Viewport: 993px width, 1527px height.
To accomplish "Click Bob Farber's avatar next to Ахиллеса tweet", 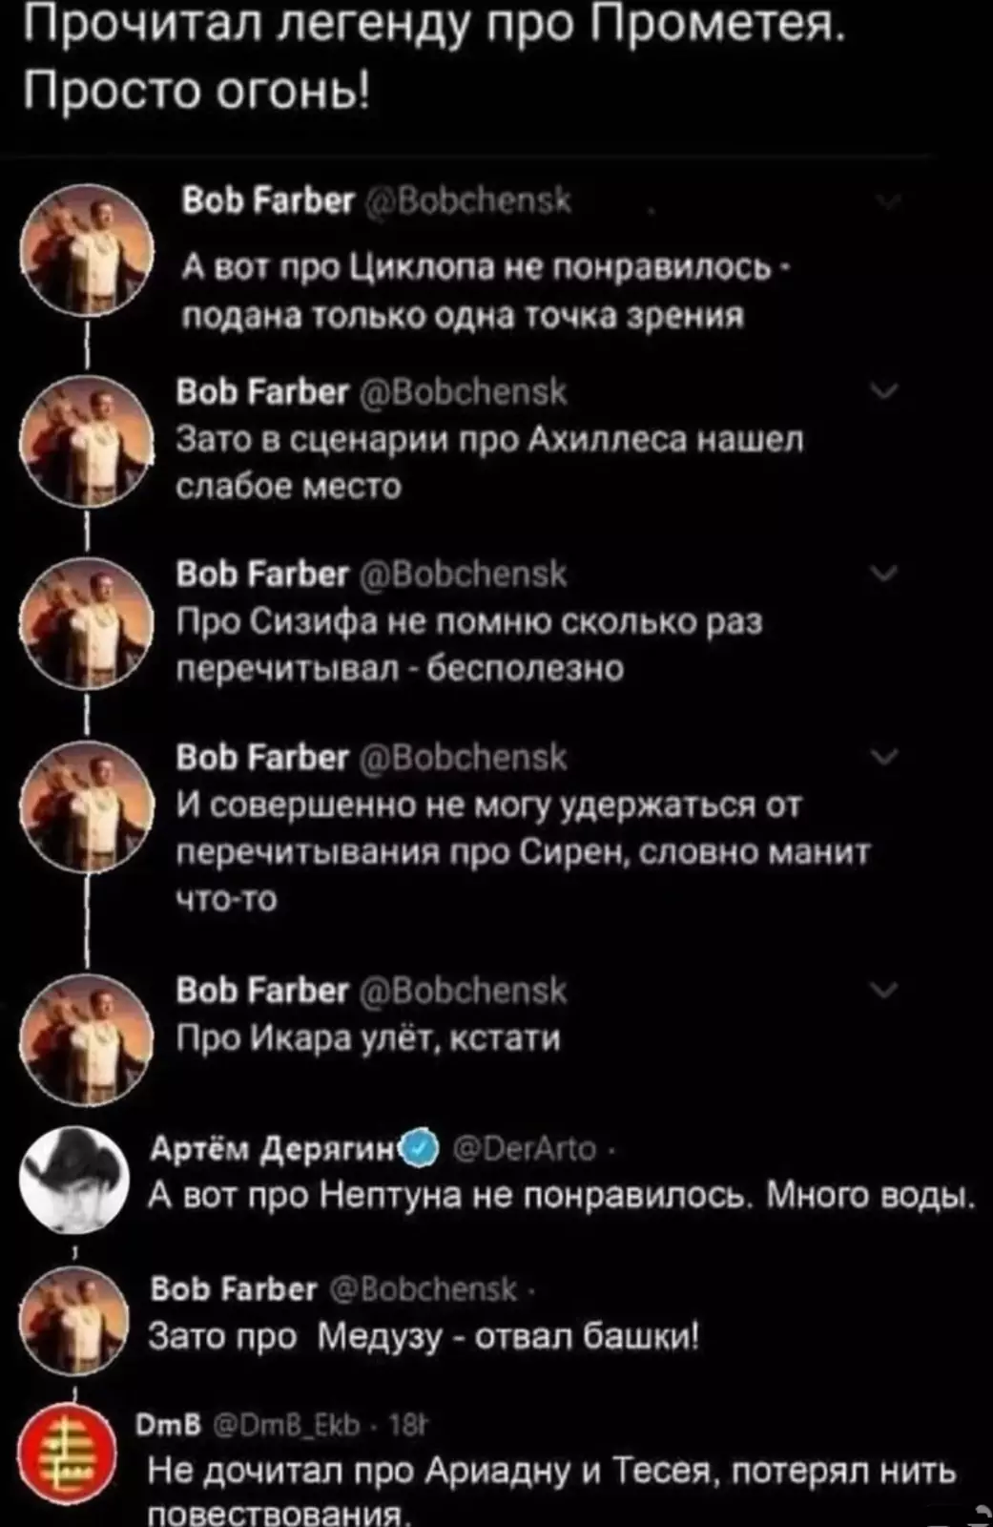I will click(x=88, y=439).
